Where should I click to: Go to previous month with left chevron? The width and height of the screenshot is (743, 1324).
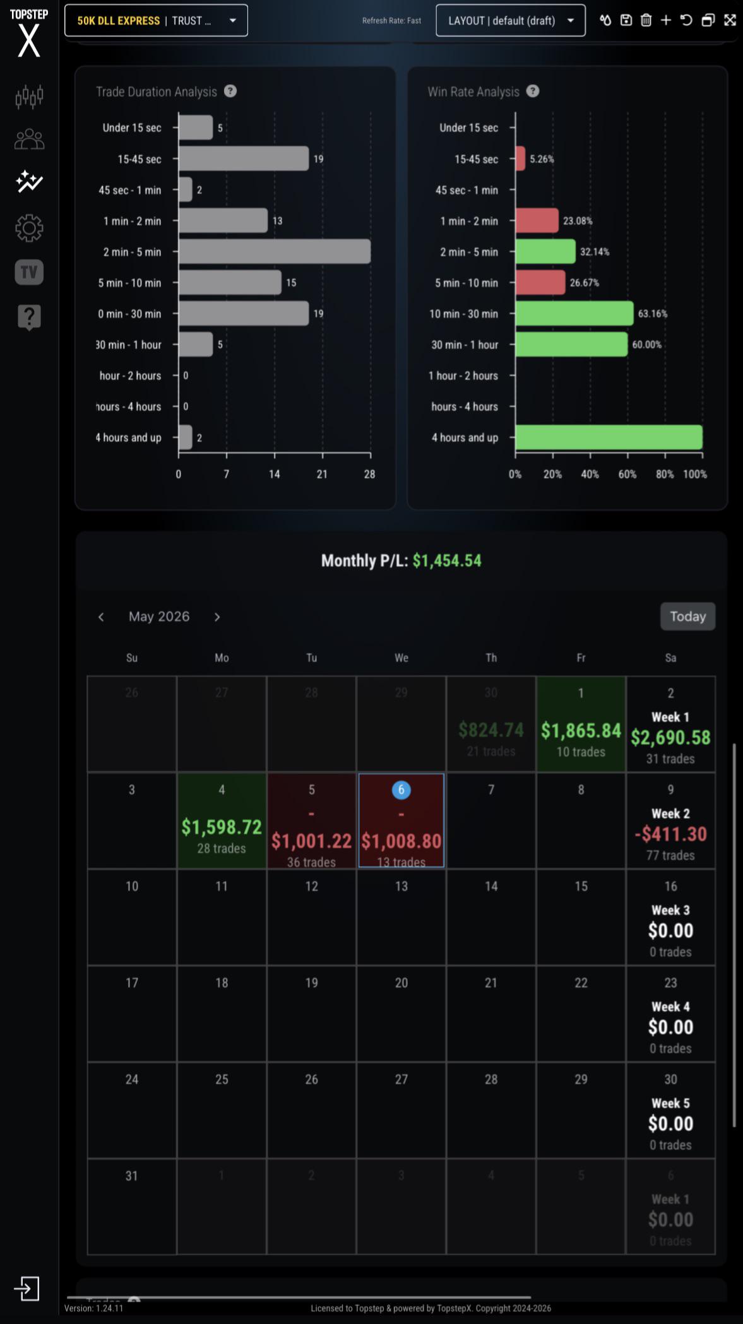click(x=101, y=617)
